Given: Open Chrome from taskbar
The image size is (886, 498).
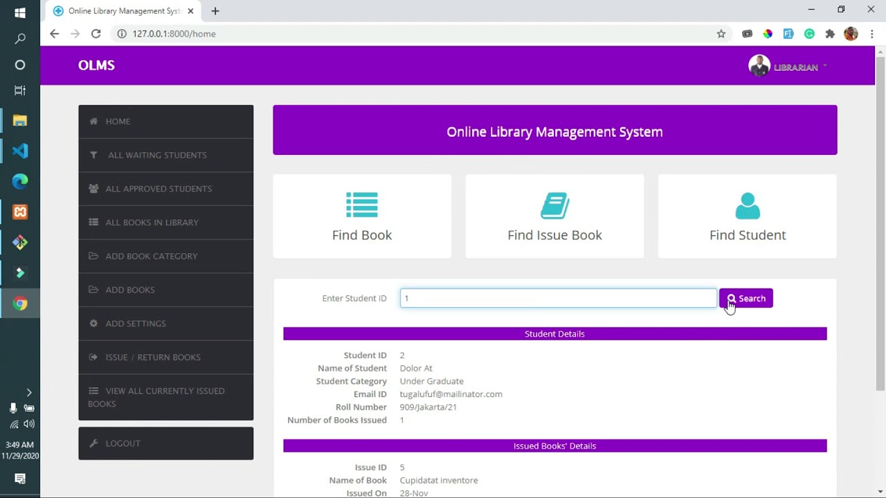Looking at the screenshot, I should click(20, 303).
